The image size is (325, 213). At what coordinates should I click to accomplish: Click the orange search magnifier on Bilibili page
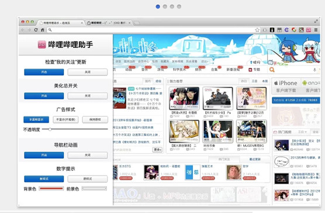point(272,70)
